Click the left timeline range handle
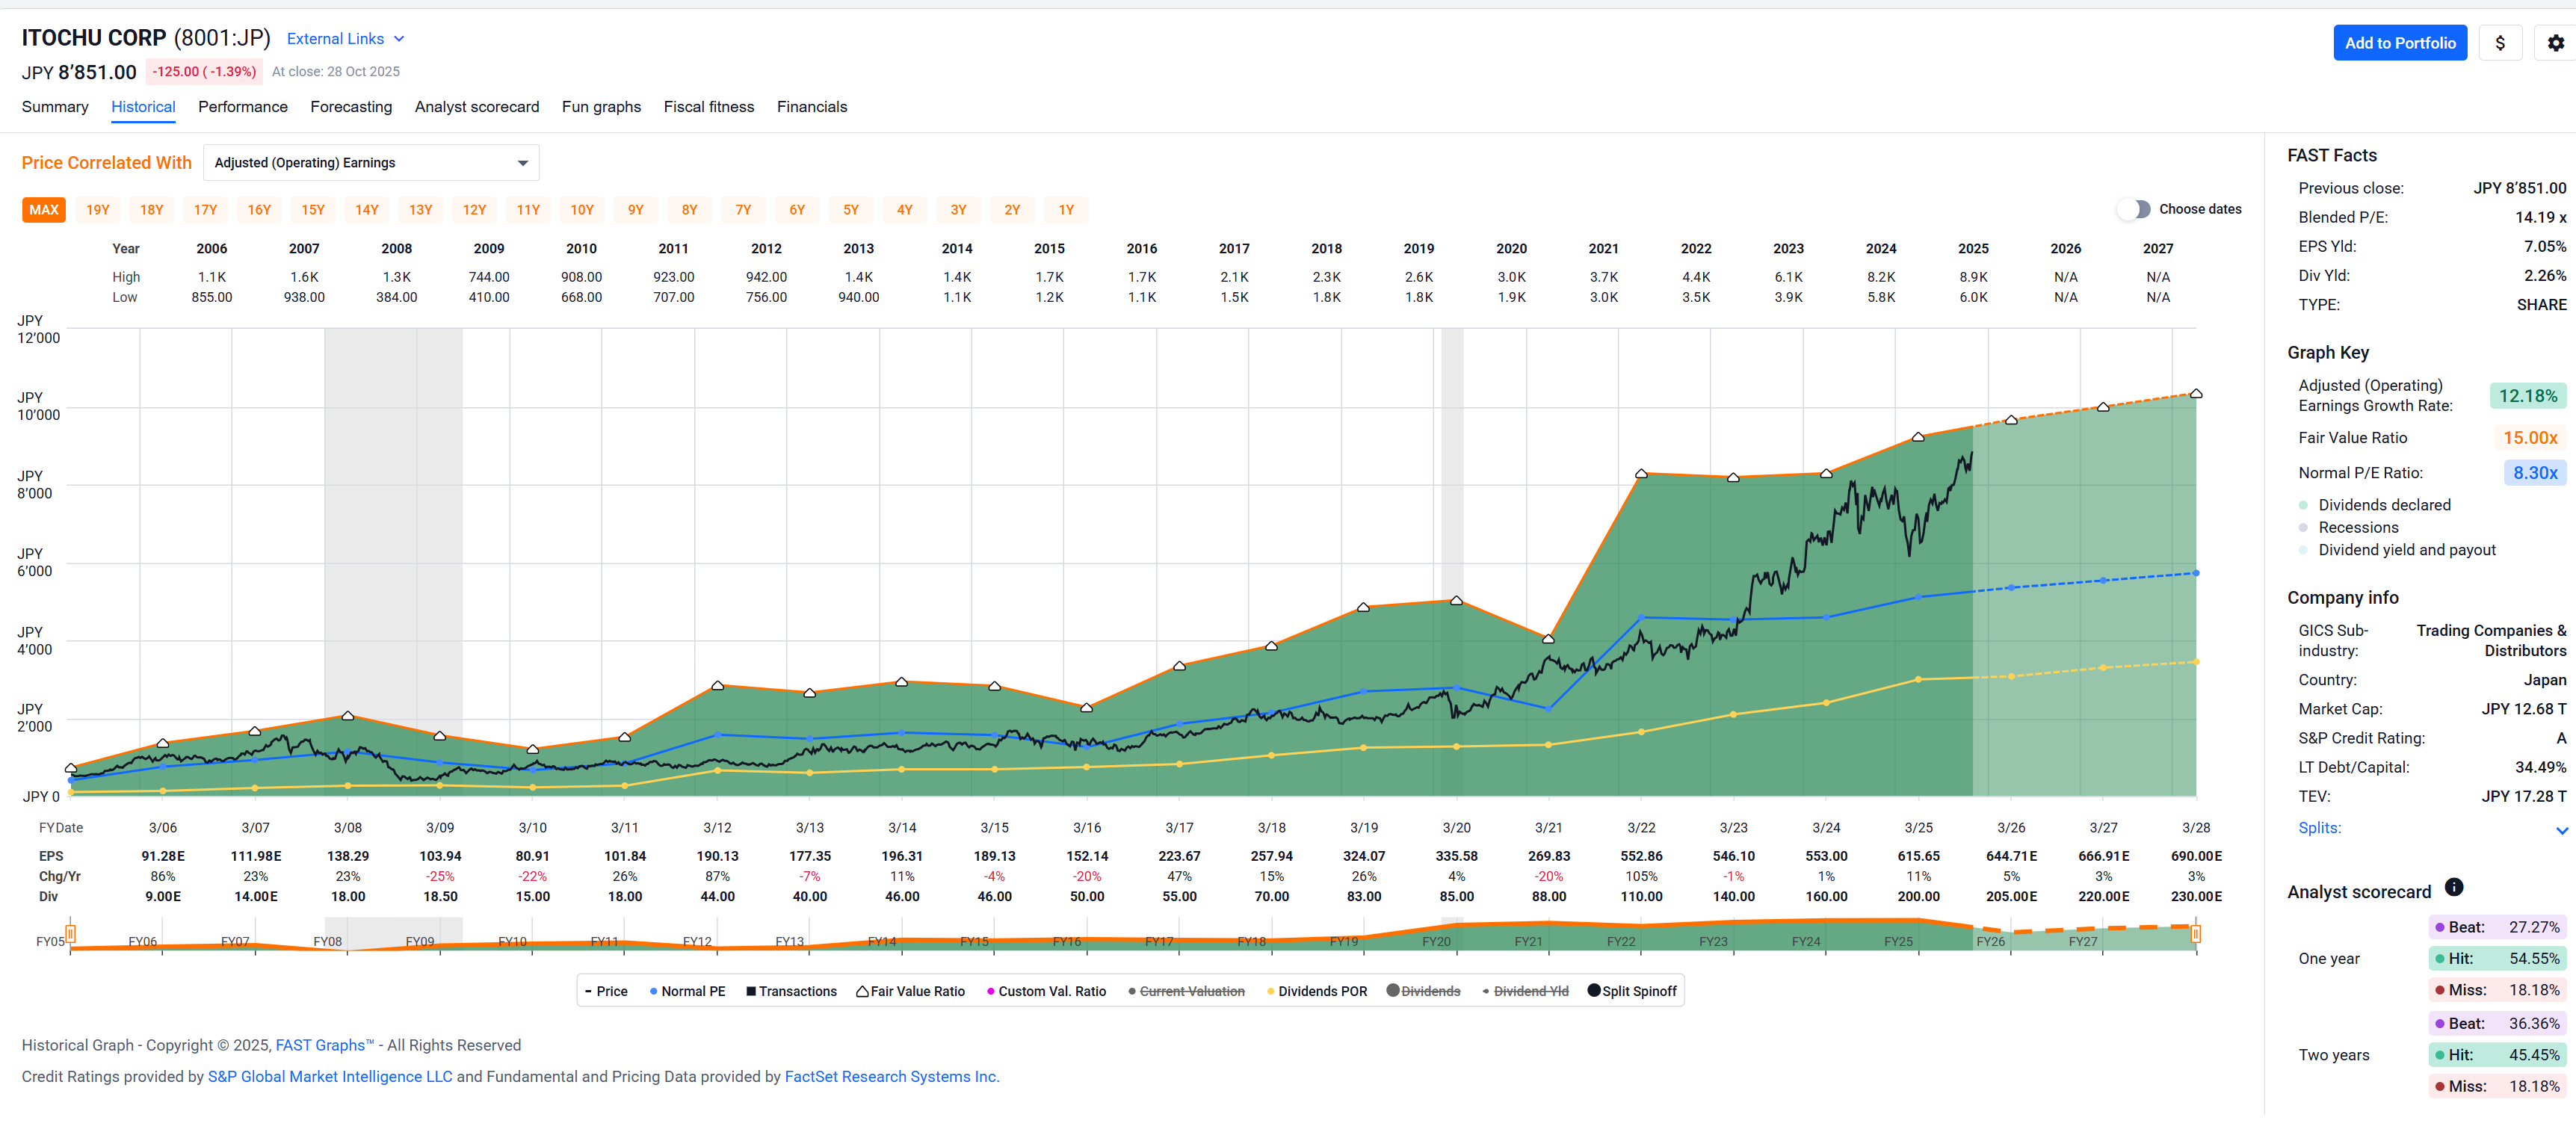2576x1141 pixels. (x=70, y=934)
